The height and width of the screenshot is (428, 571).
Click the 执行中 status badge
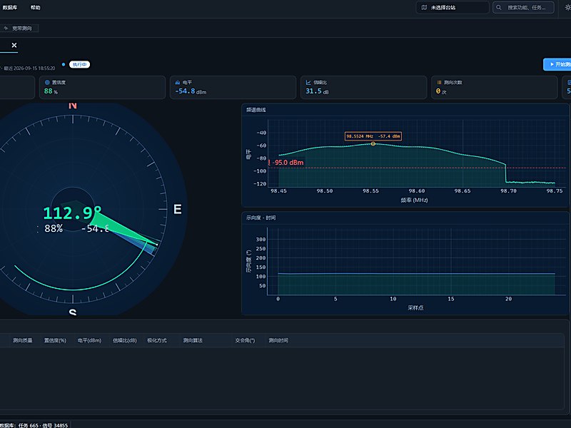tap(79, 64)
